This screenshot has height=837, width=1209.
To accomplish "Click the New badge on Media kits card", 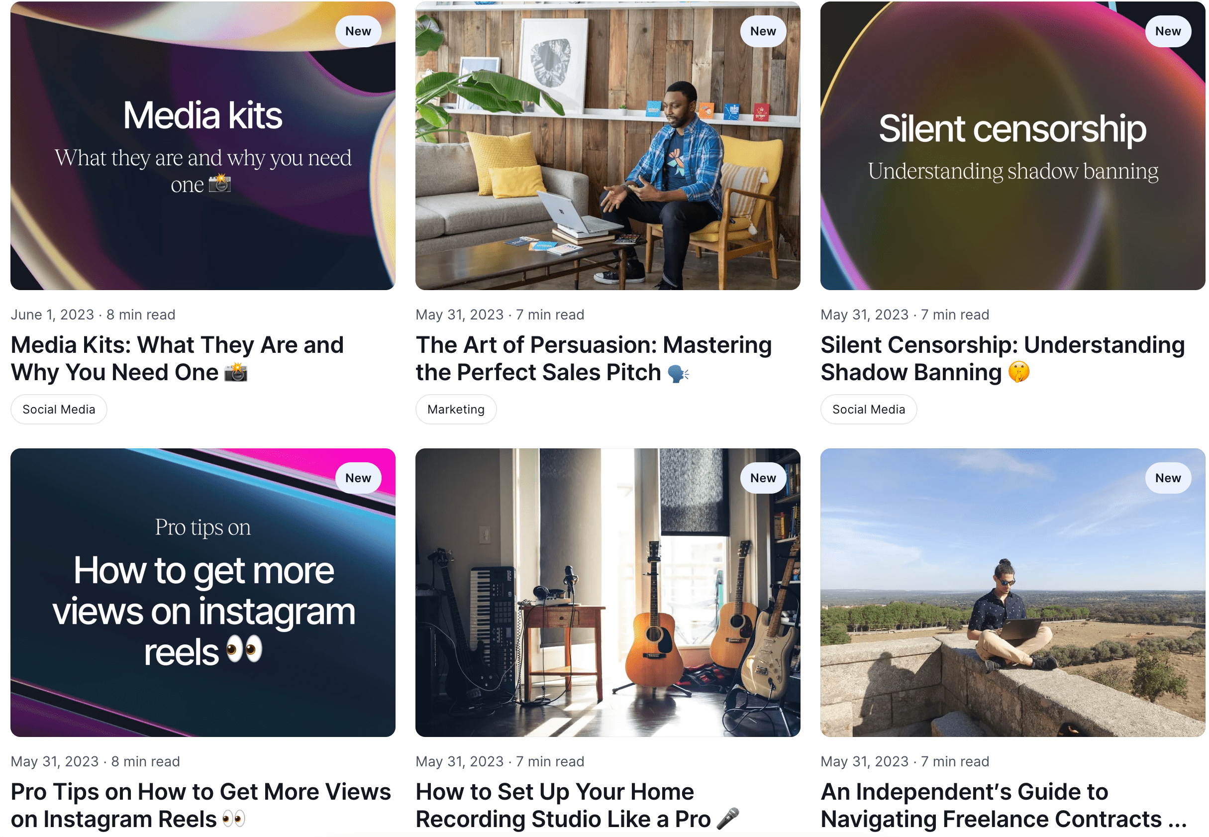I will (x=358, y=31).
